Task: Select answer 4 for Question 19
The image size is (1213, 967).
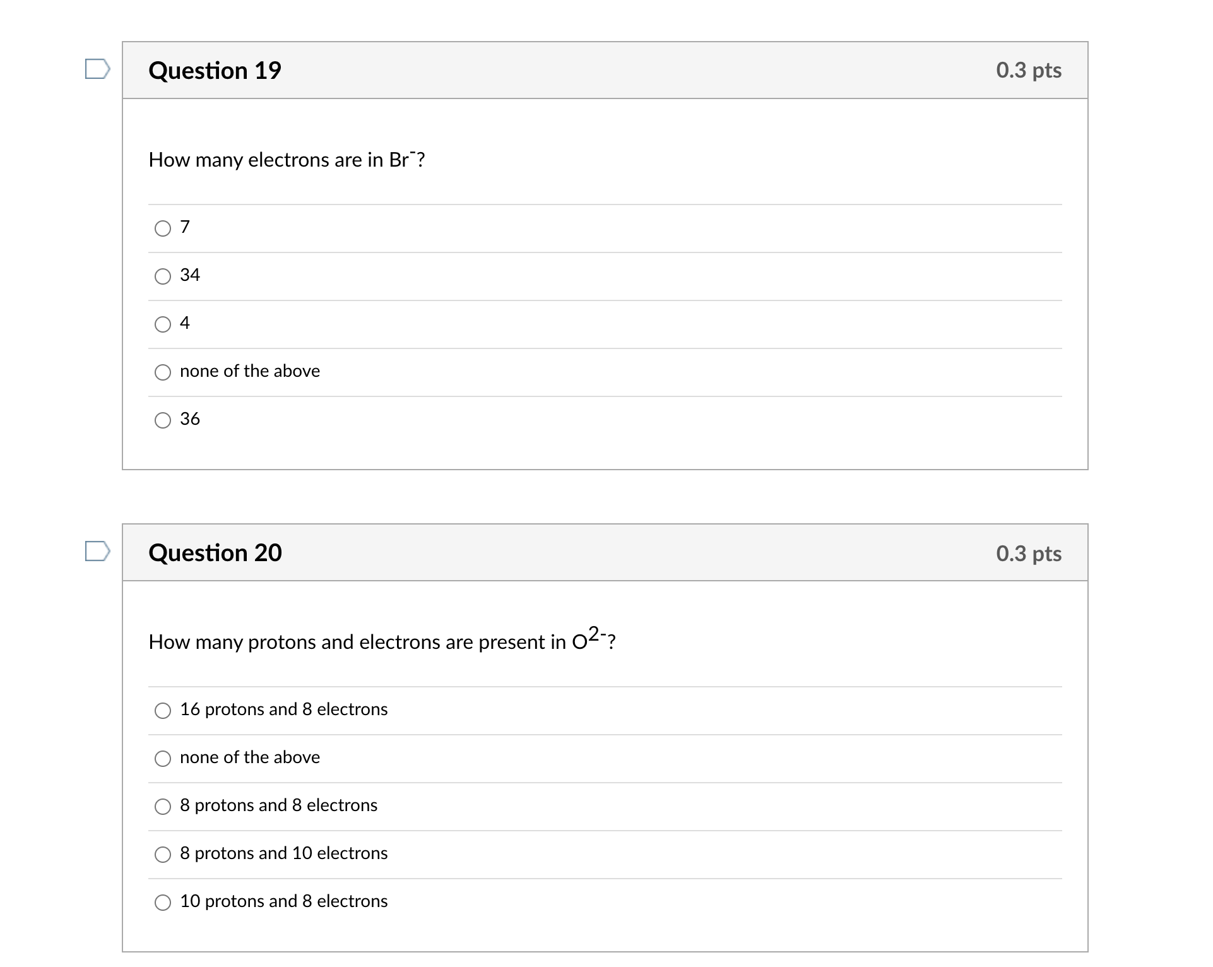Action: [163, 324]
